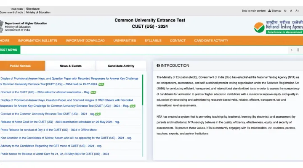The image size is (303, 168).
Task: Click Skip to main content
Action: tap(253, 11)
